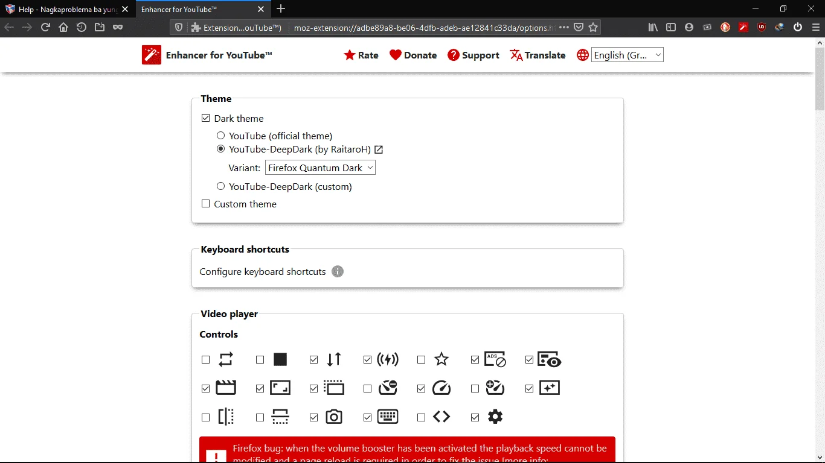The image size is (825, 463).
Task: Click the tracking protection shield icon
Action: (x=178, y=27)
